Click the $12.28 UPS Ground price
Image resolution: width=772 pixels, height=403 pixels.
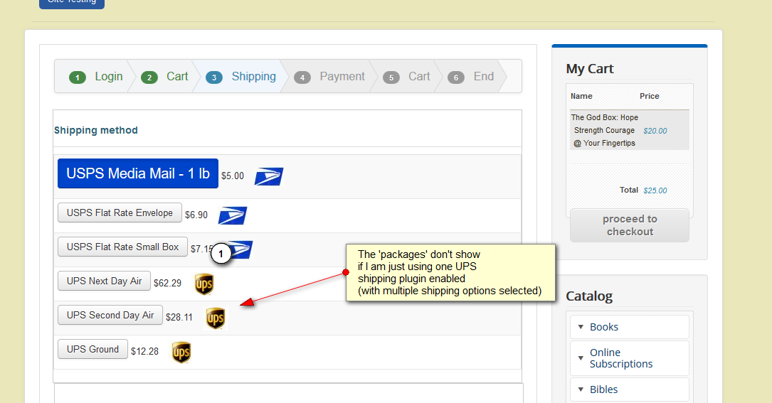tap(144, 351)
